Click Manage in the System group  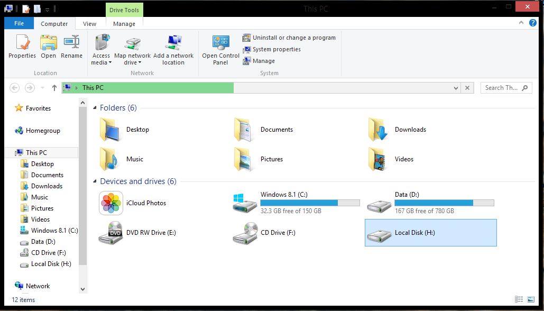(259, 61)
